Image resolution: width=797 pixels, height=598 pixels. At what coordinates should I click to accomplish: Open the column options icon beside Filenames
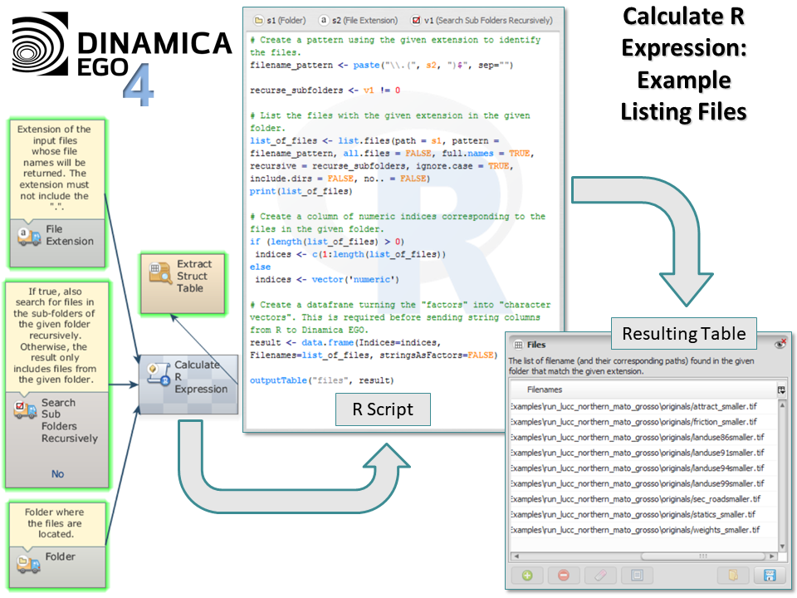[781, 390]
